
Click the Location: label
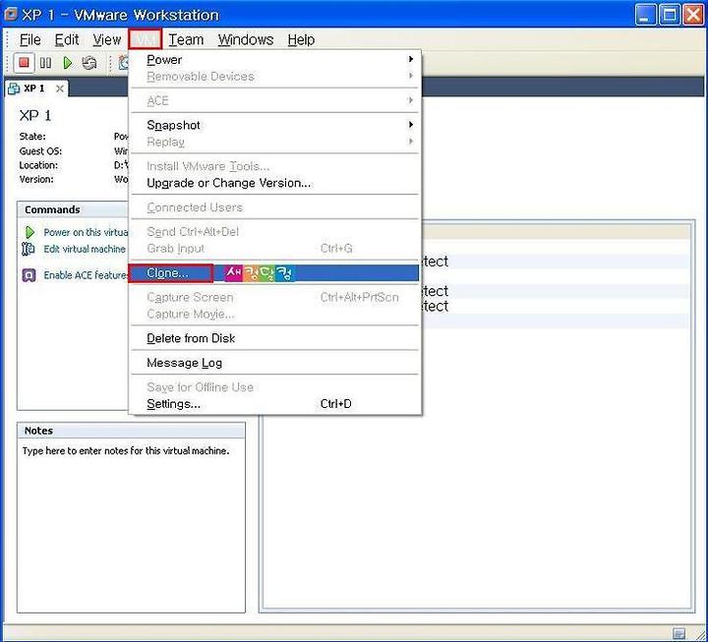tap(38, 165)
